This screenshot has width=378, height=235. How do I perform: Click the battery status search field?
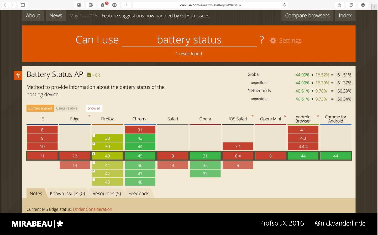tap(189, 40)
